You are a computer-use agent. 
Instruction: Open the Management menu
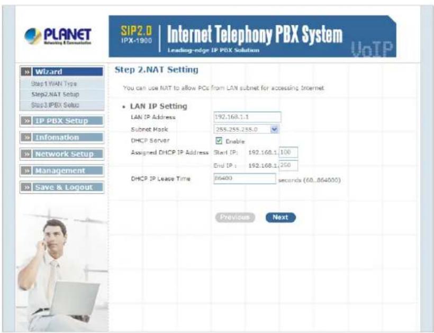point(68,170)
